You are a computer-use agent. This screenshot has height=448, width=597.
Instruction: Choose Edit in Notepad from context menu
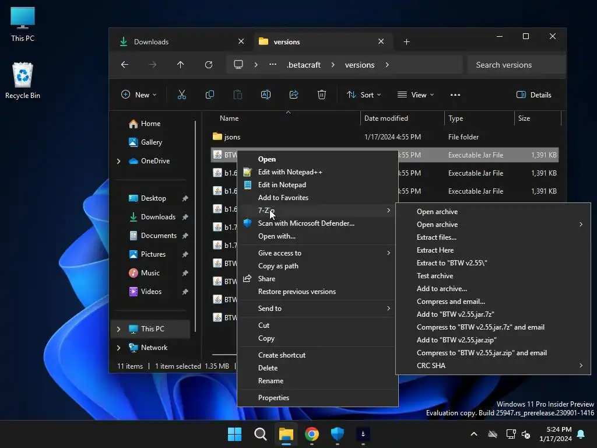coord(282,185)
